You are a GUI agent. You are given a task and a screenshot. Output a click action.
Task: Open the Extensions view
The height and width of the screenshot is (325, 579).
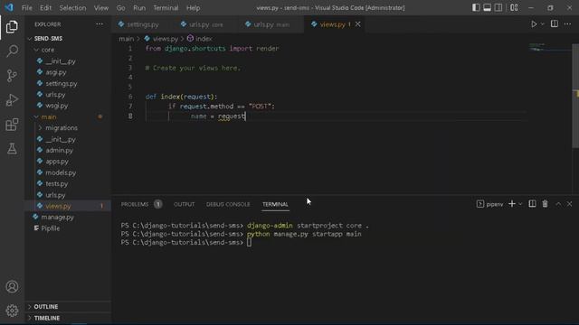[x=12, y=125]
